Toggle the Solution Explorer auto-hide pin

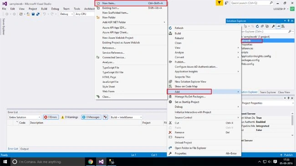point(288,21)
